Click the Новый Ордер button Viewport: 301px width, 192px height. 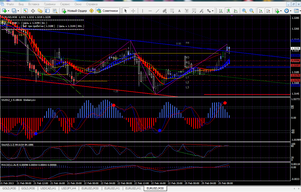74,11
